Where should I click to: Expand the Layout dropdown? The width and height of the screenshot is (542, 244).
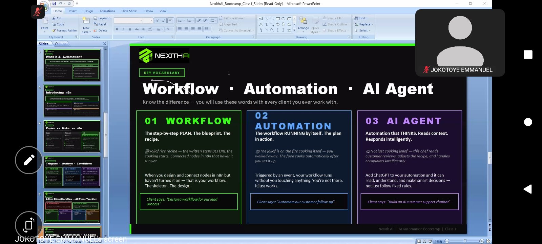tap(102, 18)
